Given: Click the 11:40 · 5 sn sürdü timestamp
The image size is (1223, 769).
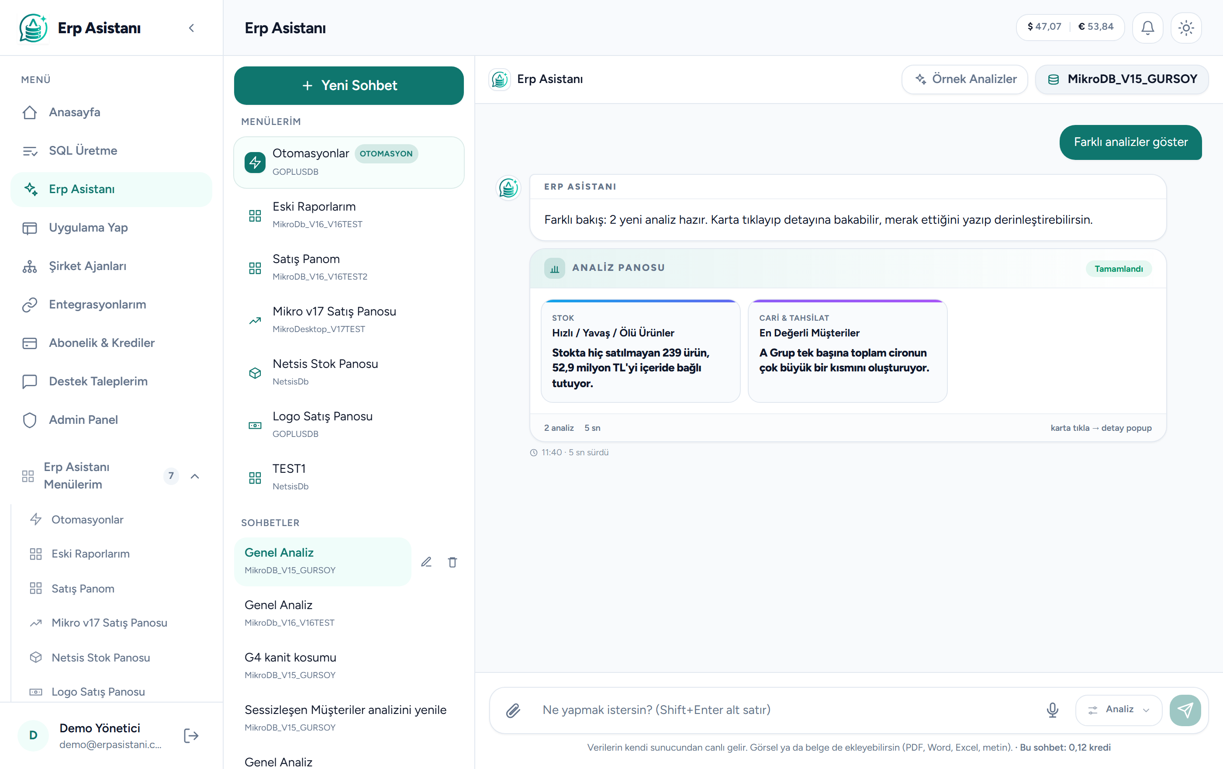Looking at the screenshot, I should [x=569, y=453].
